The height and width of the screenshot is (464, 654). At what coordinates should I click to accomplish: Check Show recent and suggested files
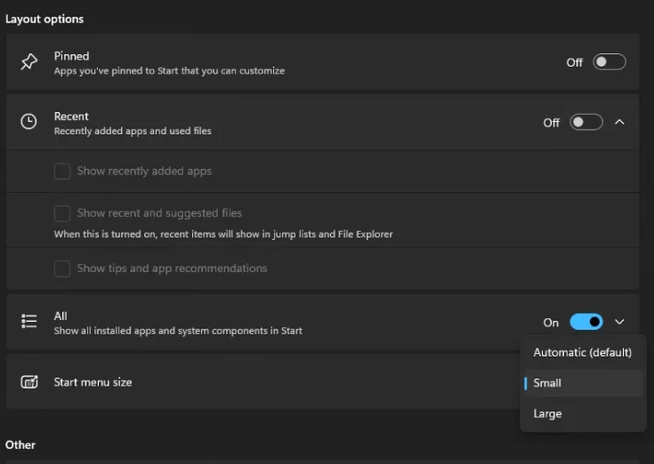pos(62,213)
